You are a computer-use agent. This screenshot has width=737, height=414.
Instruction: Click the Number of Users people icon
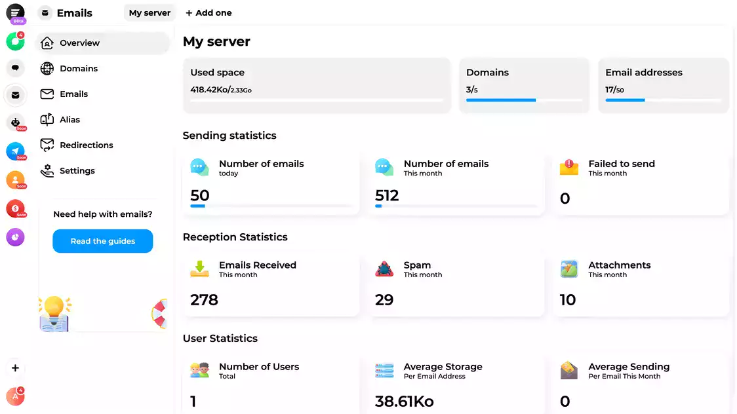click(x=199, y=370)
